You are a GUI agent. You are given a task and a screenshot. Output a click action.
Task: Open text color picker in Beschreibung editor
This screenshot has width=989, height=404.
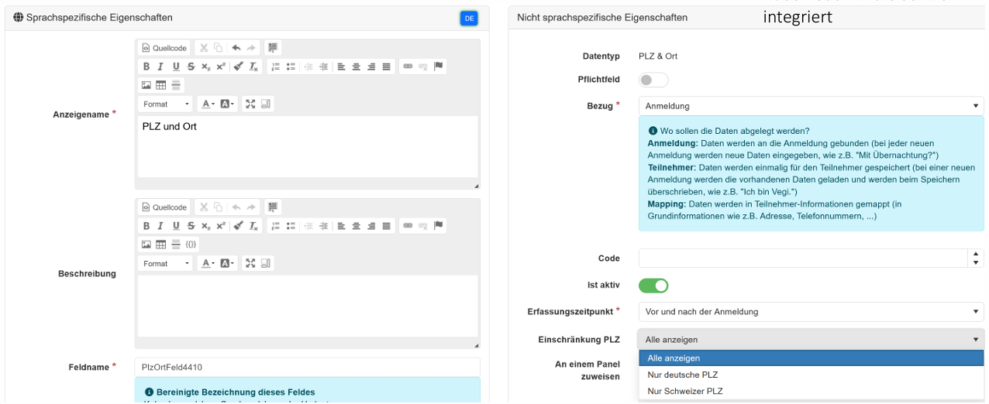[x=208, y=263]
